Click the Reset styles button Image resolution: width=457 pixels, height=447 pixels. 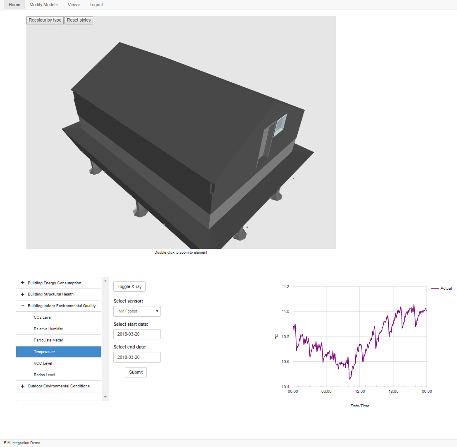click(79, 20)
